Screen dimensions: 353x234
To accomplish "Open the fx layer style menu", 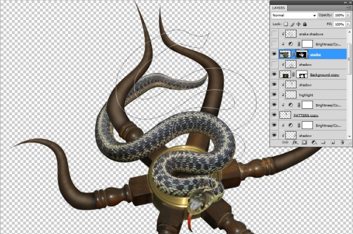I will click(295, 142).
